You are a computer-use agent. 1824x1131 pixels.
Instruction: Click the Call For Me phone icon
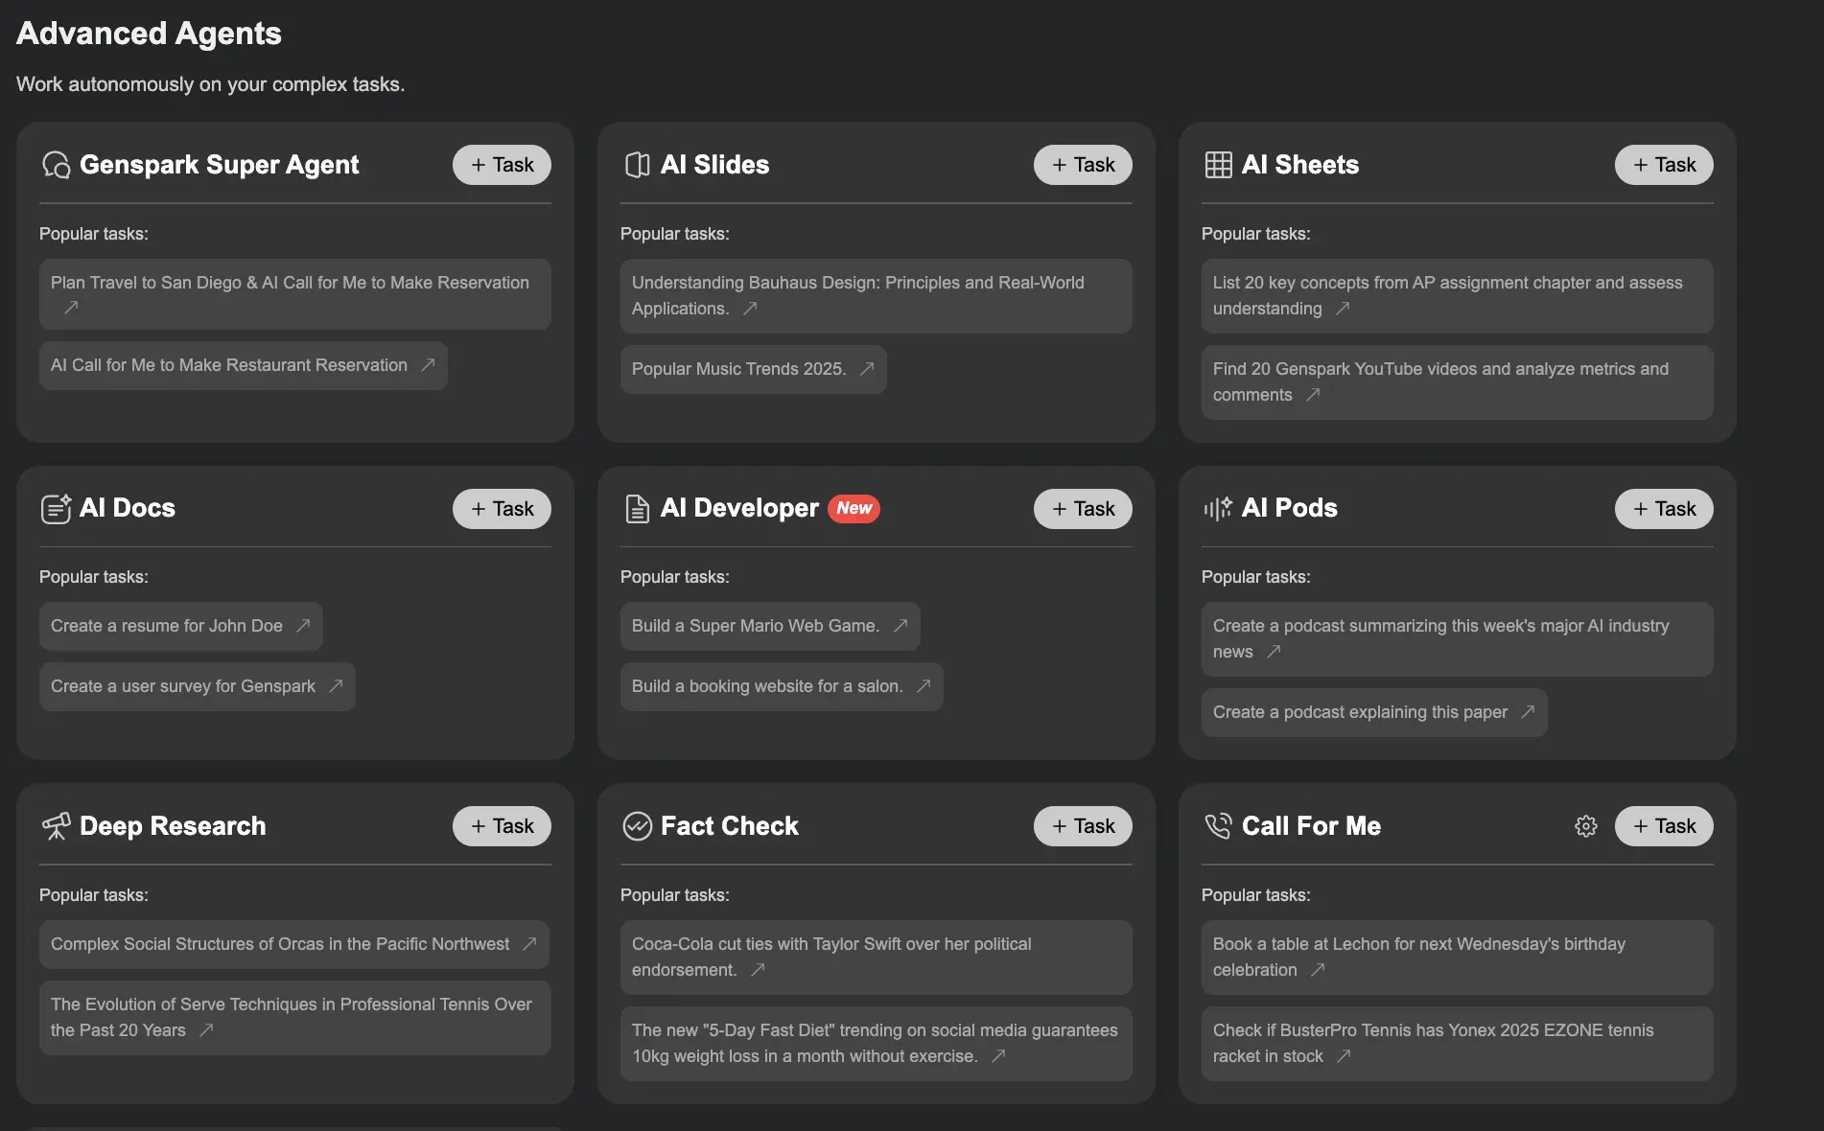click(1219, 825)
